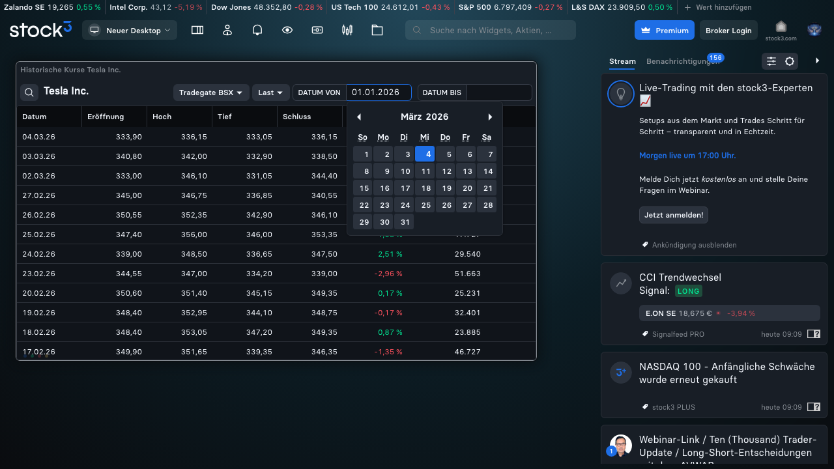The image size is (834, 469).
Task: Click the layout columns icon
Action: tap(197, 30)
